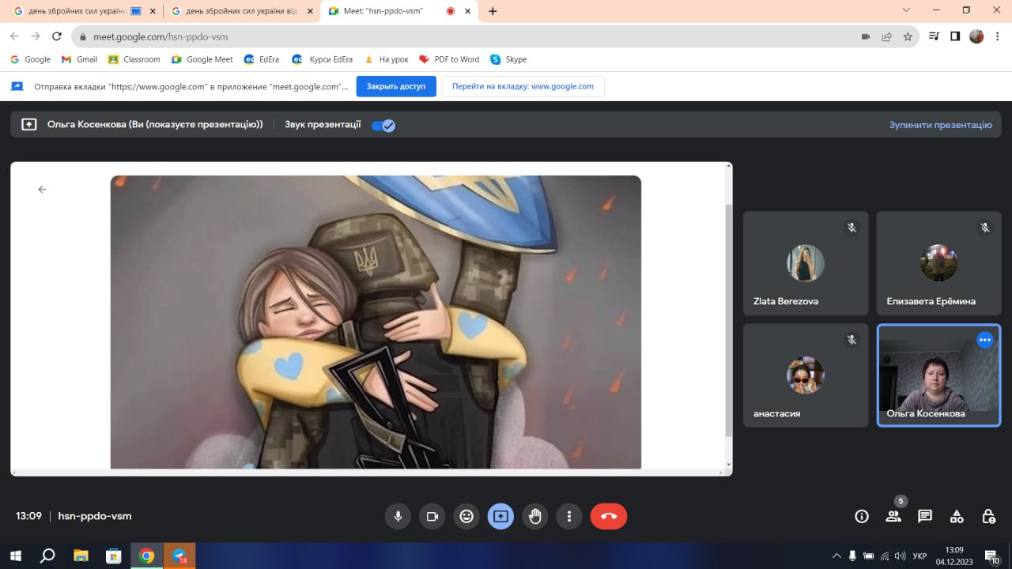Open the chat with everyone icon

click(x=924, y=516)
